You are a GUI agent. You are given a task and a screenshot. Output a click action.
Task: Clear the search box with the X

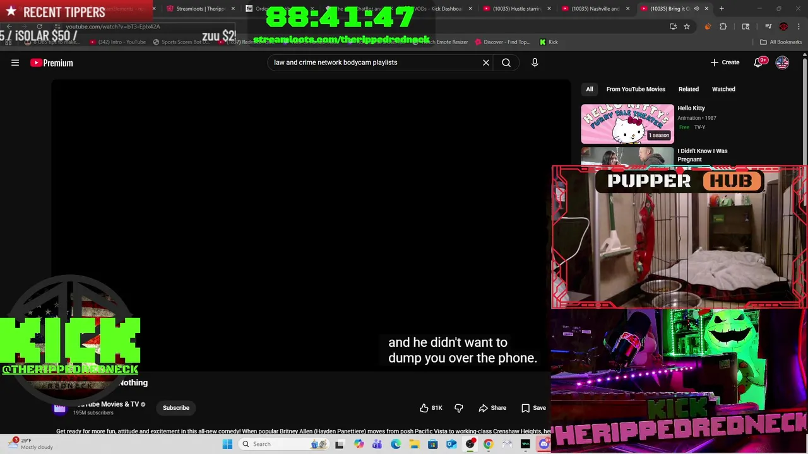(486, 62)
